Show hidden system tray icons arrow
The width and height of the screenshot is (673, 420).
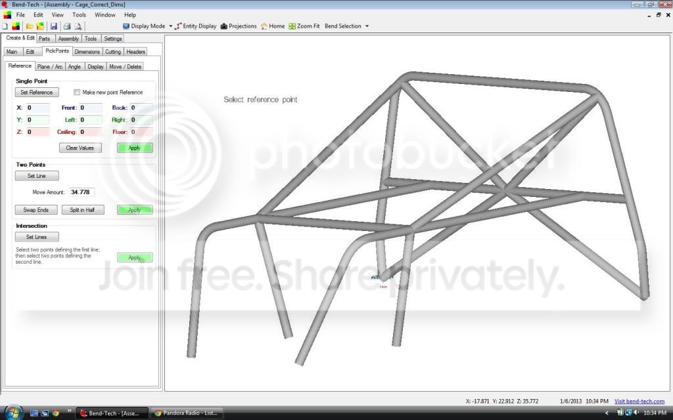(607, 413)
